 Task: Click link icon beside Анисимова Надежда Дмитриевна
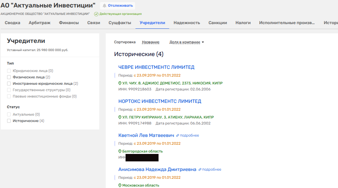pyautogui.click(x=200, y=170)
